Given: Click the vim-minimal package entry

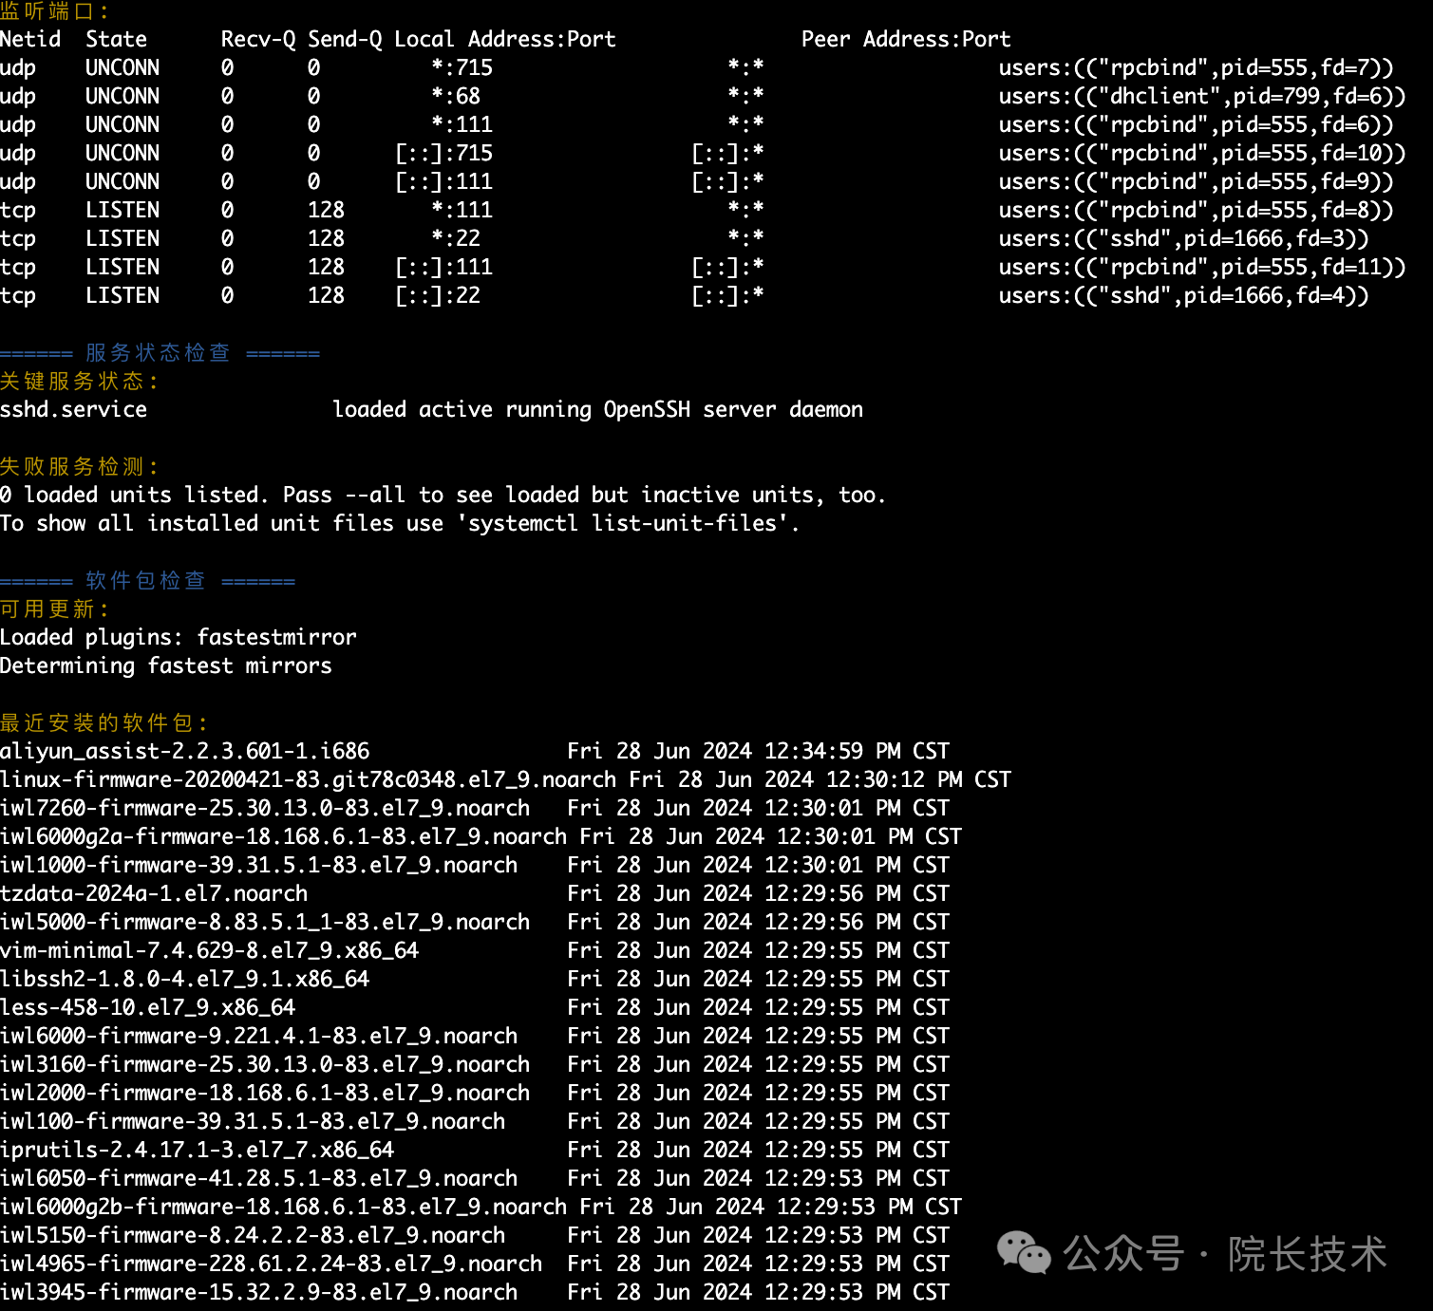Looking at the screenshot, I should 209,951.
